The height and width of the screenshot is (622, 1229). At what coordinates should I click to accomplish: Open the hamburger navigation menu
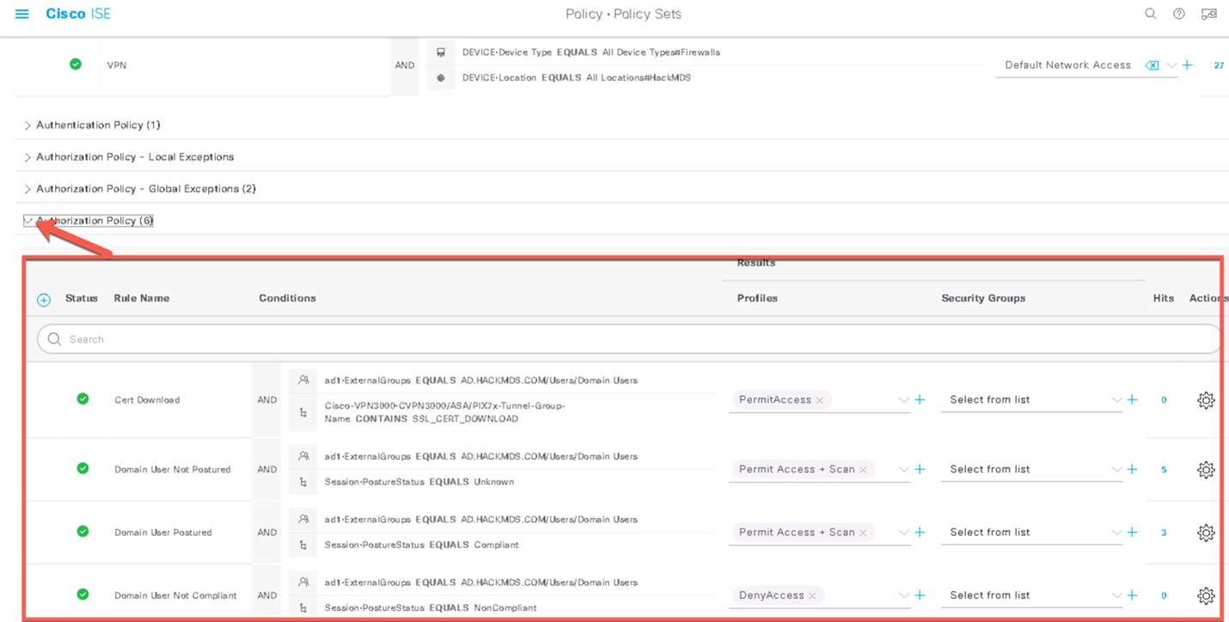[x=22, y=14]
